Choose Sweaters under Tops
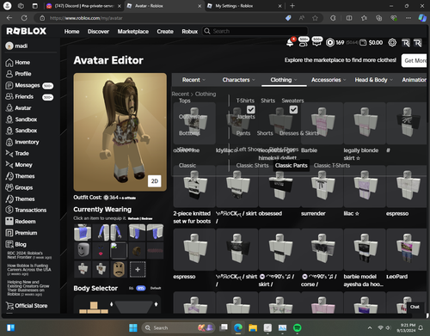This screenshot has height=336, width=430. [292, 101]
